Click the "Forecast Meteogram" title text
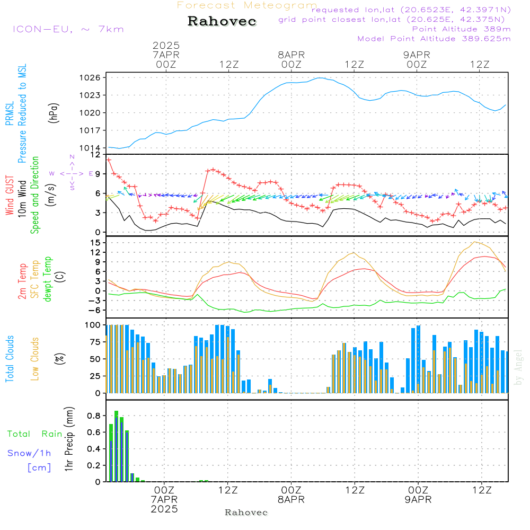The width and height of the screenshot is (530, 530). point(247,5)
